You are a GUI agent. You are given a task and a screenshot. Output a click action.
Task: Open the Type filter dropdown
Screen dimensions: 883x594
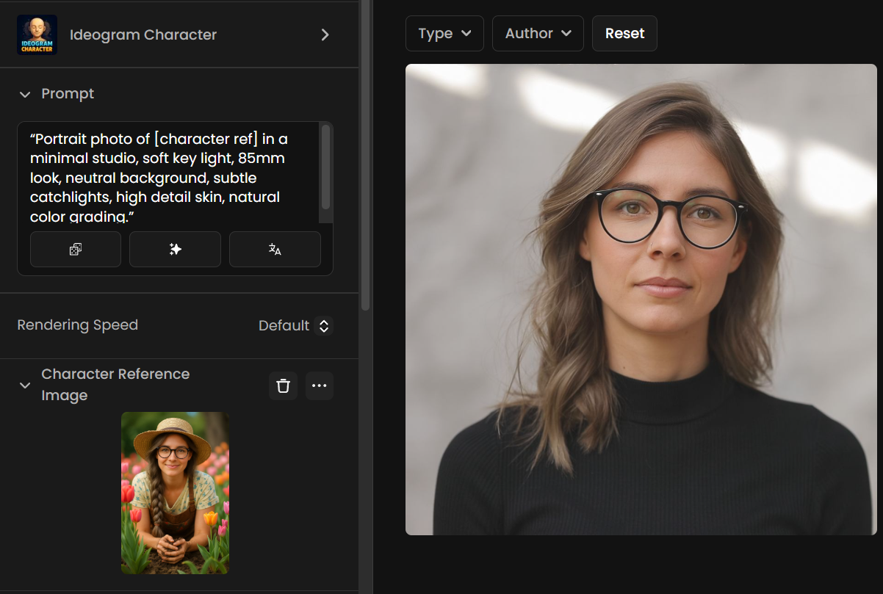coord(444,34)
